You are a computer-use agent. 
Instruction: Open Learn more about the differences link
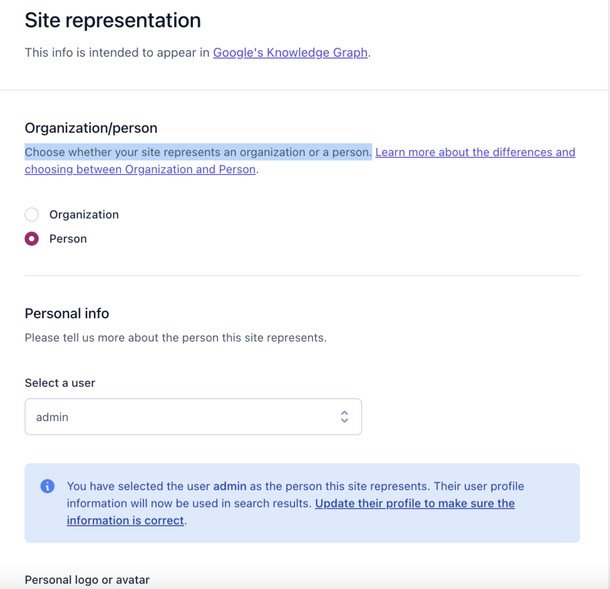click(x=475, y=152)
